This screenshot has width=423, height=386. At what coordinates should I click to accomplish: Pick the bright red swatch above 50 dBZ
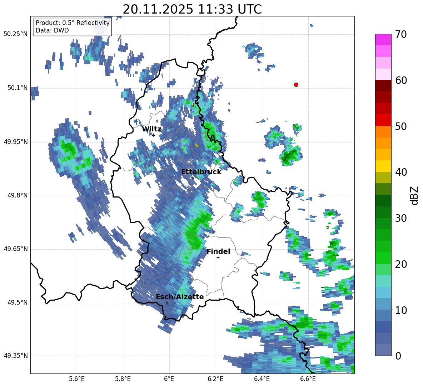[x=383, y=120]
